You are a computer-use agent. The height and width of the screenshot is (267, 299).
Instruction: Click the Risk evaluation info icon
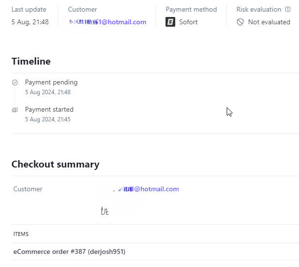click(288, 9)
